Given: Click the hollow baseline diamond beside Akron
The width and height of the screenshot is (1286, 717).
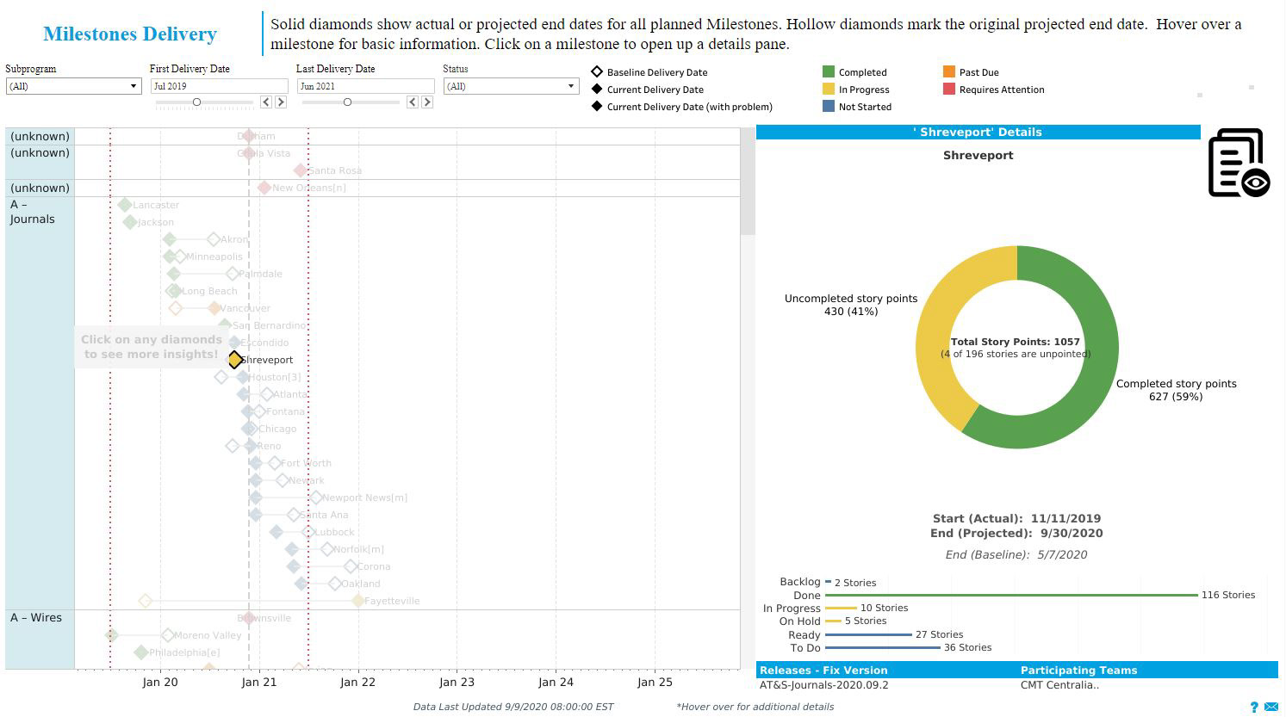Looking at the screenshot, I should (214, 239).
